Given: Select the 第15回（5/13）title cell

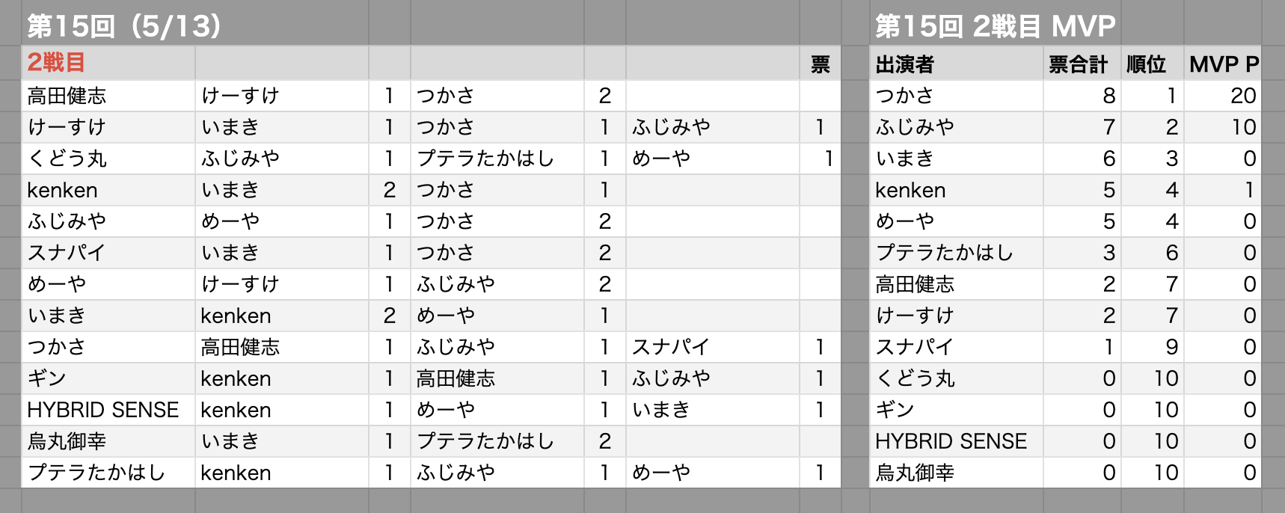Looking at the screenshot, I should point(124,27).
